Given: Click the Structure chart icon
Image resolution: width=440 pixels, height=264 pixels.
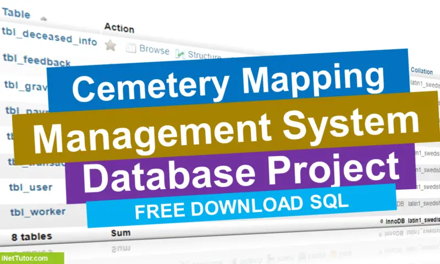Looking at the screenshot, I should click(179, 54).
